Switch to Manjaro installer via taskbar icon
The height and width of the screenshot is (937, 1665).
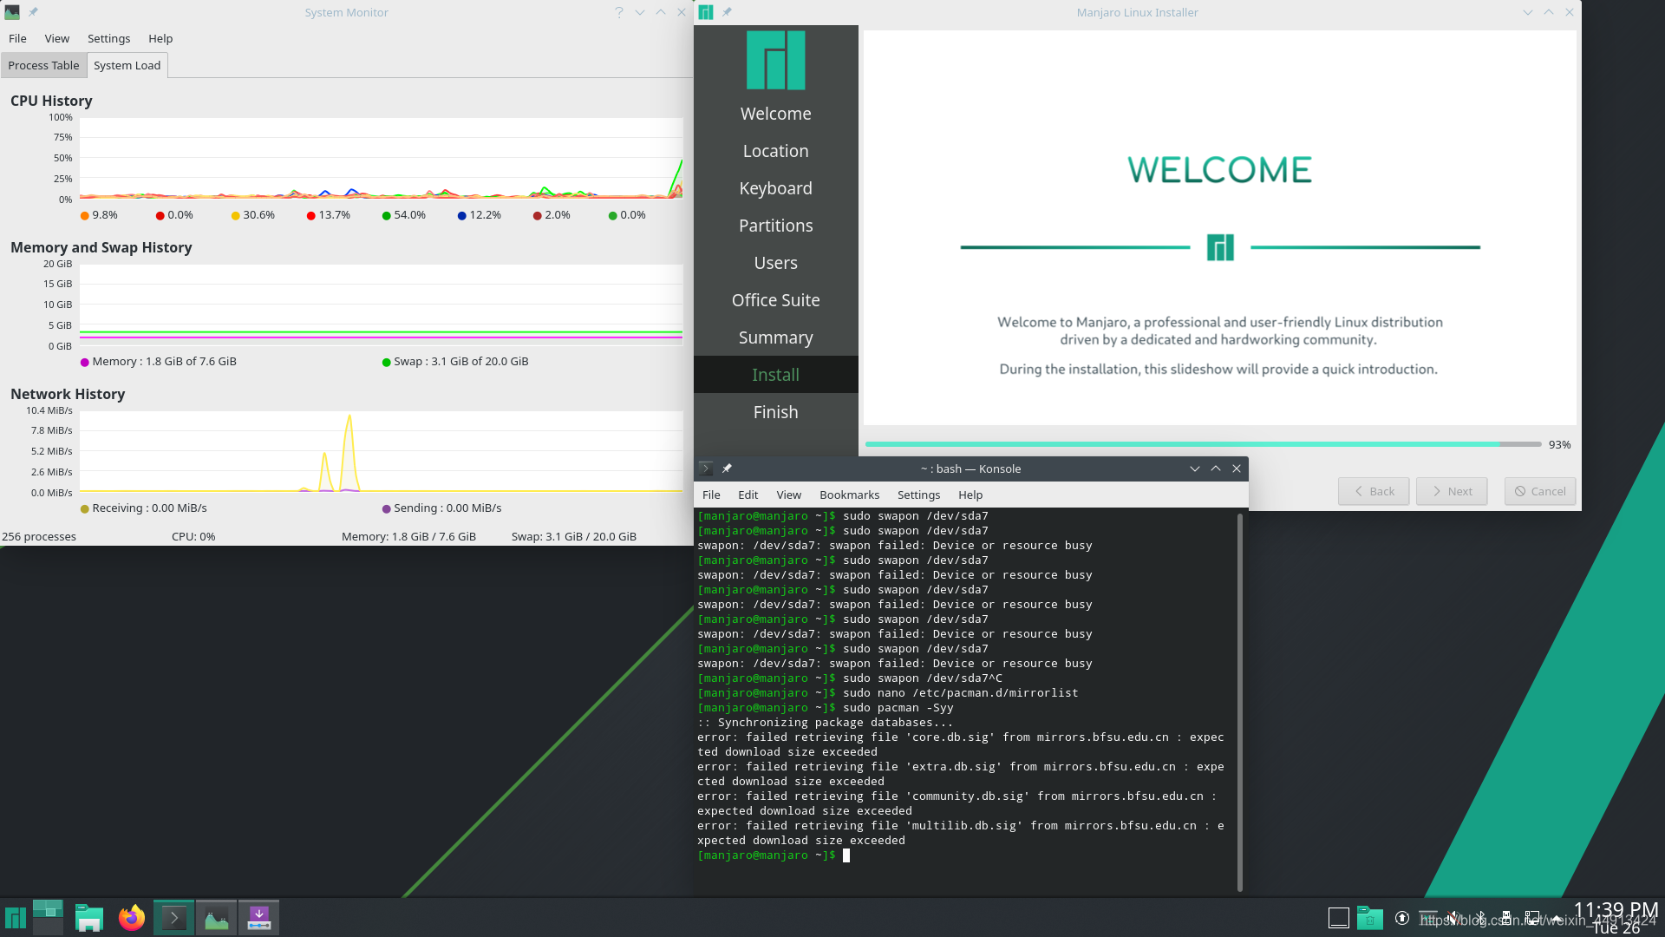258,918
